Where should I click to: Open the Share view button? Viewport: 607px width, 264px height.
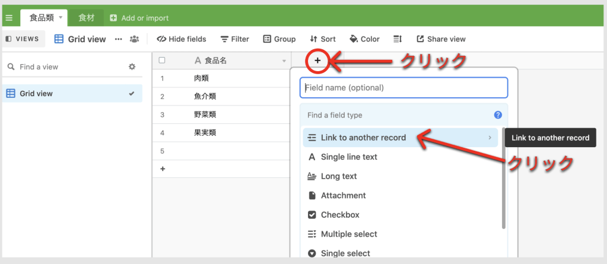[x=441, y=39]
